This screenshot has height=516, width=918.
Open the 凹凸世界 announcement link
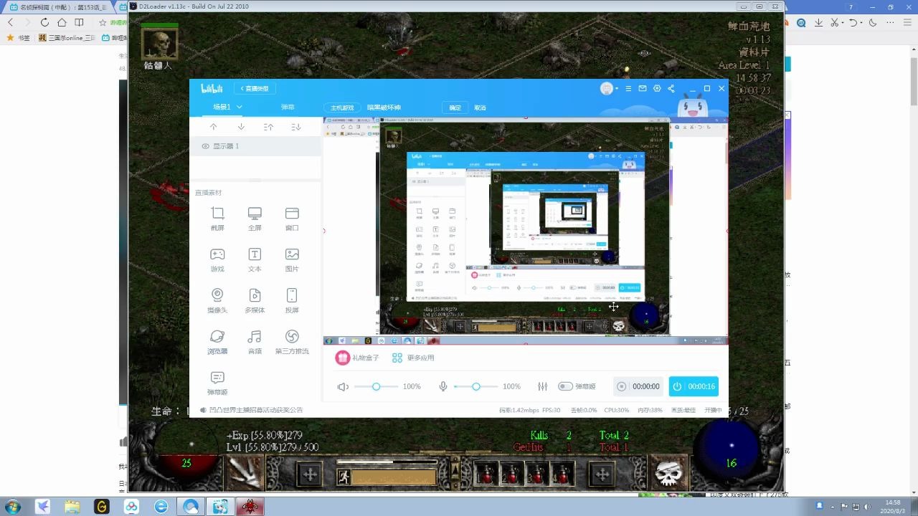256,410
